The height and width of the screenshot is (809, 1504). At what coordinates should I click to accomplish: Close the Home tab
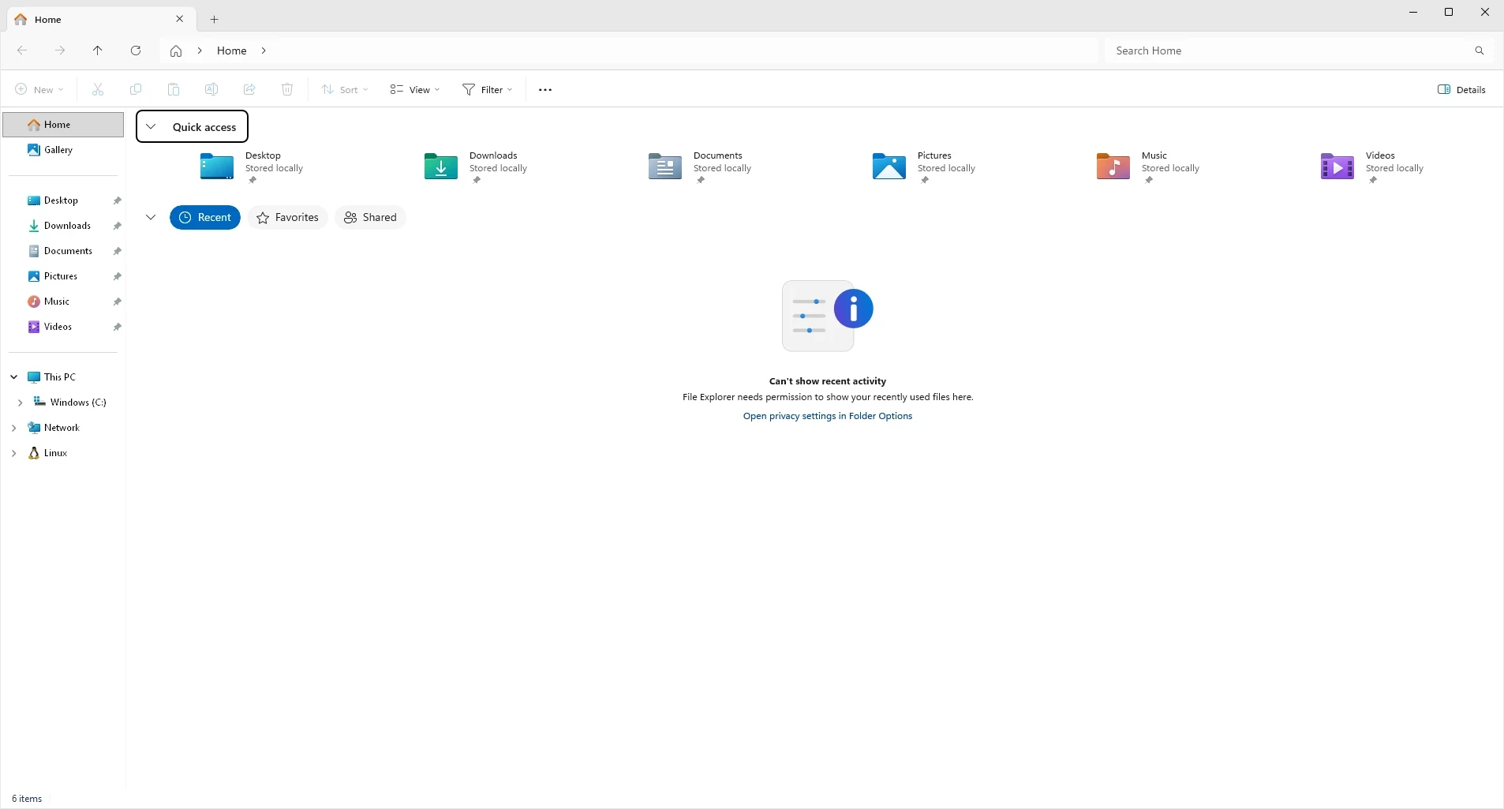pyautogui.click(x=180, y=19)
